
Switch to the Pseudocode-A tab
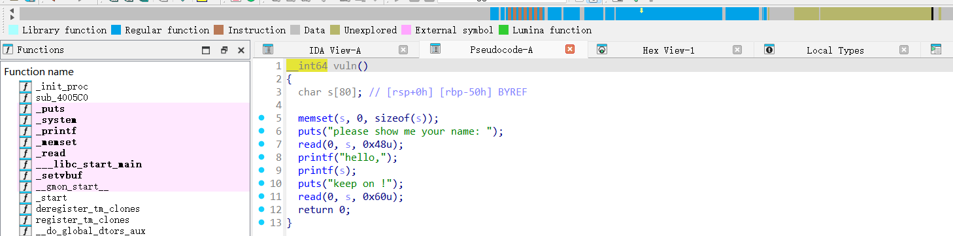501,50
